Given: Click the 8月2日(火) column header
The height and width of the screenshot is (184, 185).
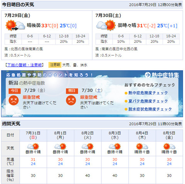Looking at the screenshot, I should [x=87, y=135].
